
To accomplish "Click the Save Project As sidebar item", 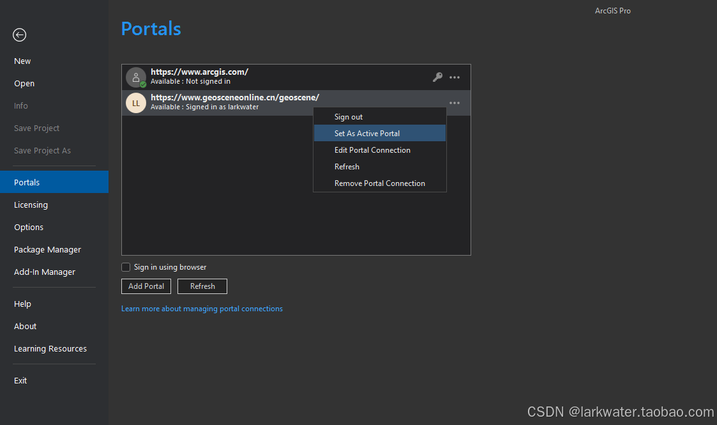I will click(x=54, y=151).
